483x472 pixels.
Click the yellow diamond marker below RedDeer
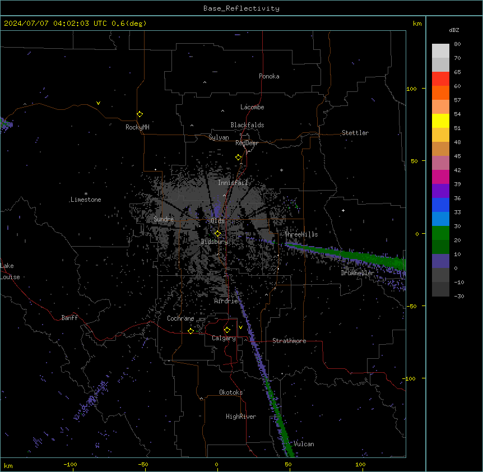[239, 158]
